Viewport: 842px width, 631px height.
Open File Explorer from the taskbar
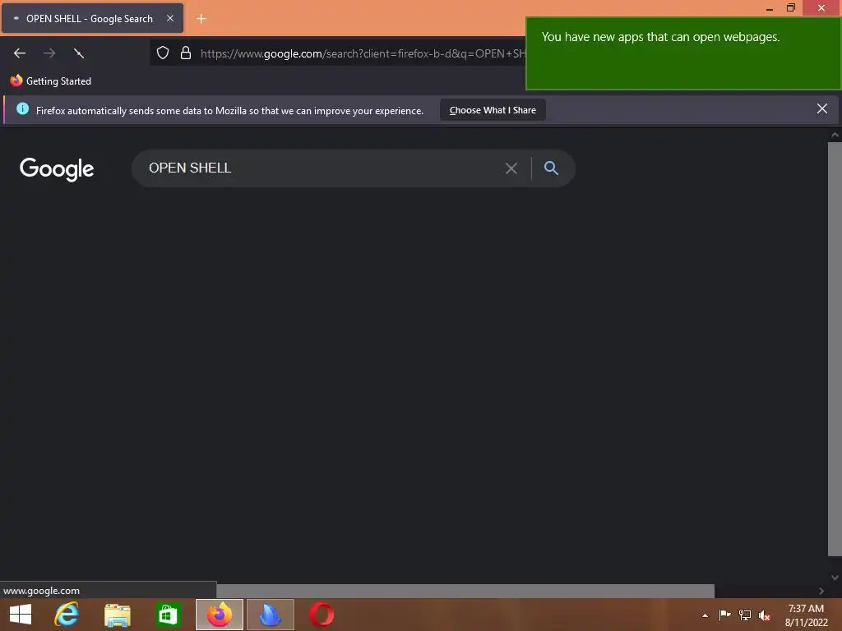click(x=118, y=615)
